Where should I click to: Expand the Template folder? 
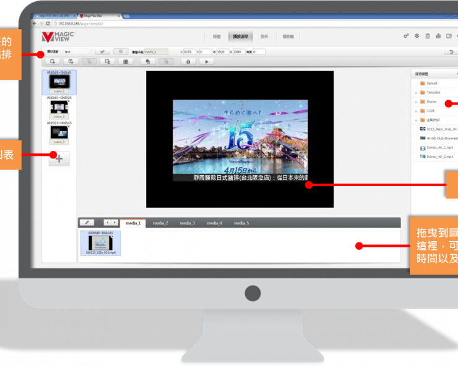click(x=416, y=93)
